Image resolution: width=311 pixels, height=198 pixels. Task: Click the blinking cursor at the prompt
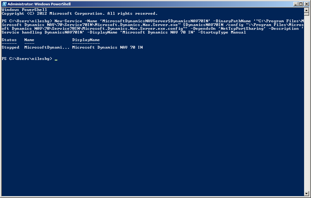click(x=56, y=59)
